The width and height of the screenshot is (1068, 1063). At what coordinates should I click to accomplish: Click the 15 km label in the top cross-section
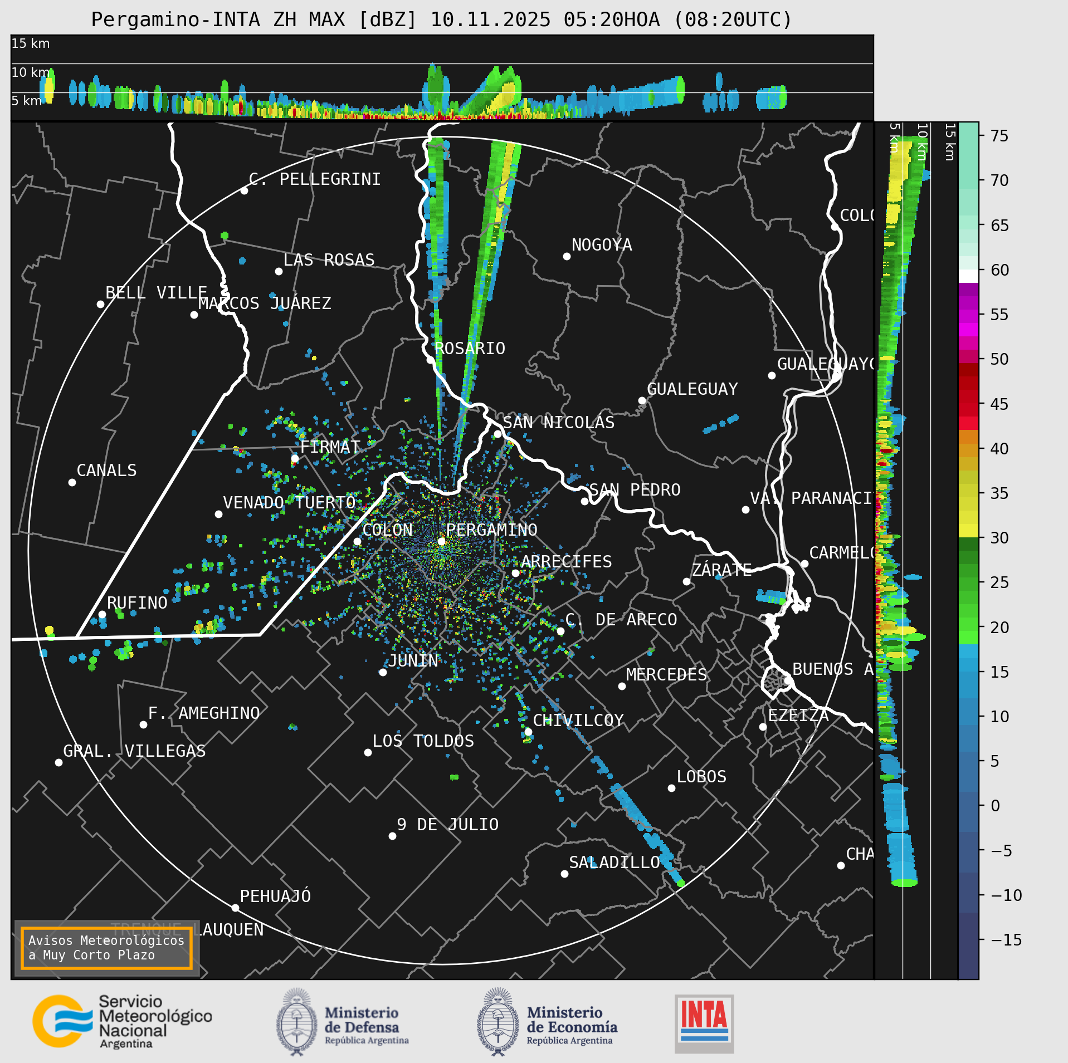31,43
